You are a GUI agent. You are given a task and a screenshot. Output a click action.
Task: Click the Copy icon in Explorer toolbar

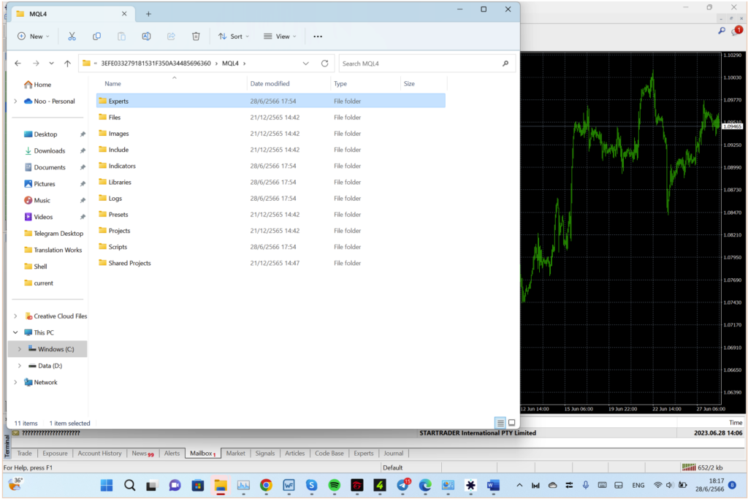coord(96,37)
